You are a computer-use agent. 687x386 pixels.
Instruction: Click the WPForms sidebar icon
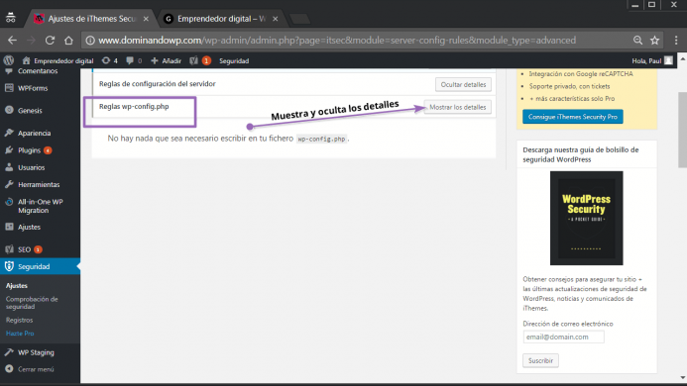(9, 88)
